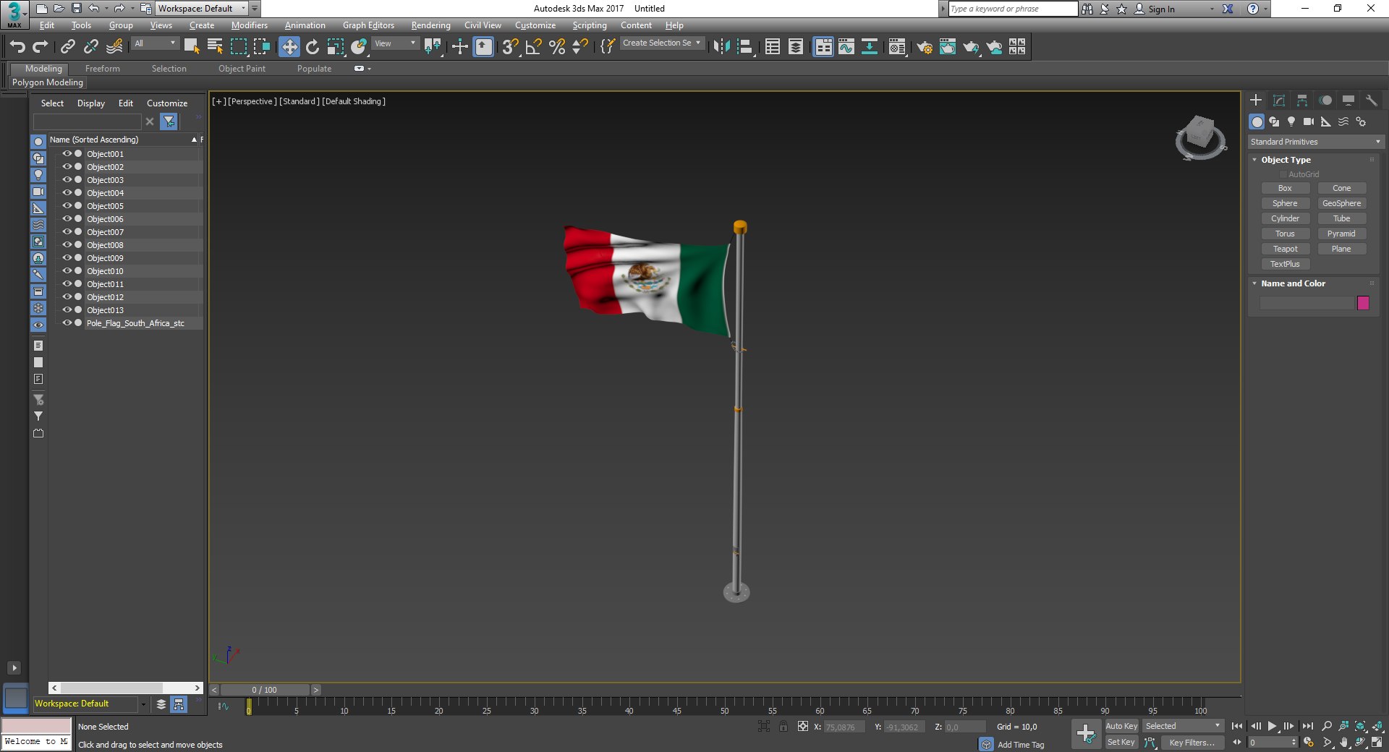
Task: Toggle the Percent Snap icon
Action: [x=557, y=47]
